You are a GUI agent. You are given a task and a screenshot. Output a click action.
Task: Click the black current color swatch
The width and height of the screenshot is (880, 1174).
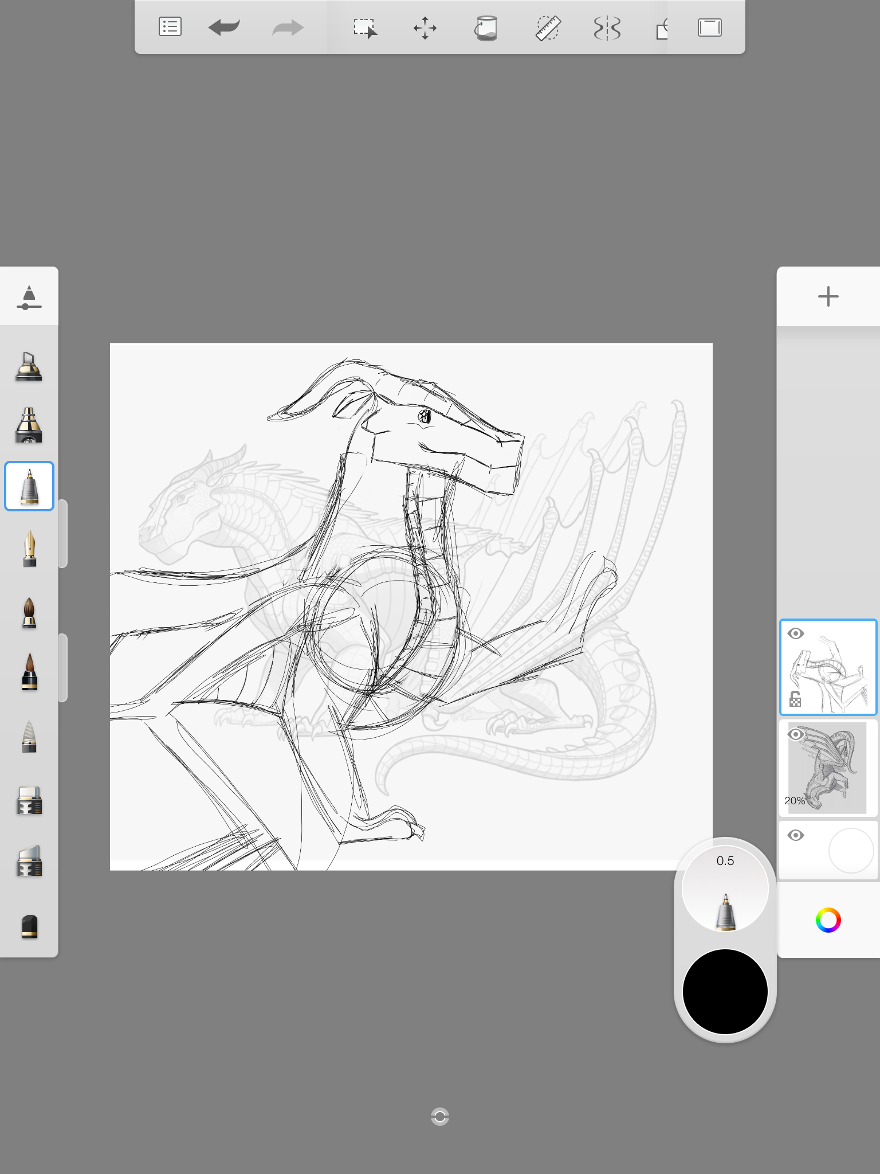tap(725, 992)
